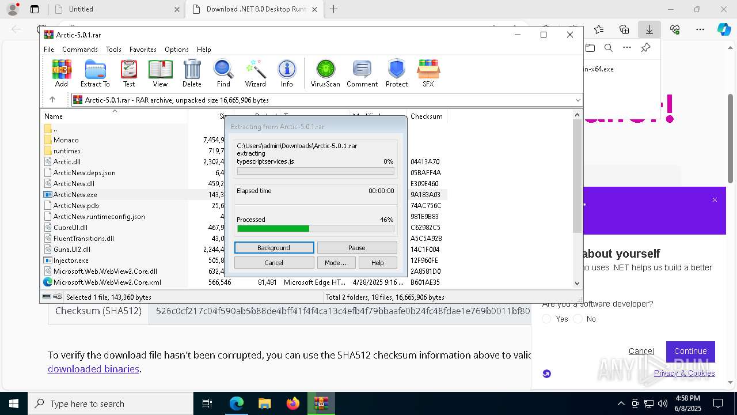Image resolution: width=737 pixels, height=415 pixels.
Task: Cancel the extraction
Action: (274, 262)
